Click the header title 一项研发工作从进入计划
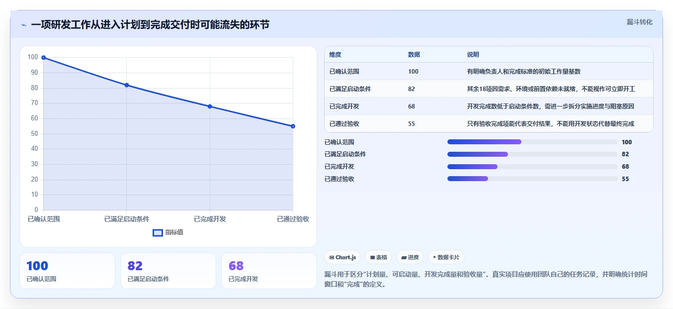 tap(150, 25)
